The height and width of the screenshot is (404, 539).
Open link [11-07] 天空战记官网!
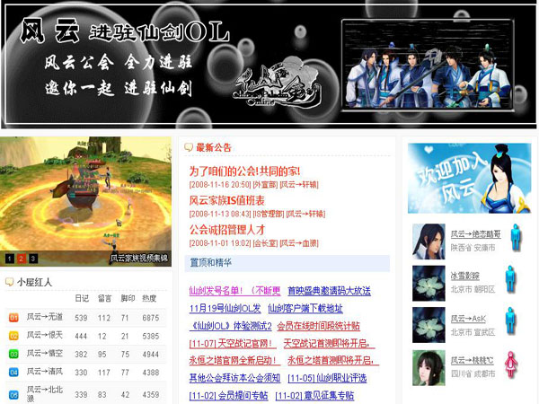pyautogui.click(x=233, y=343)
